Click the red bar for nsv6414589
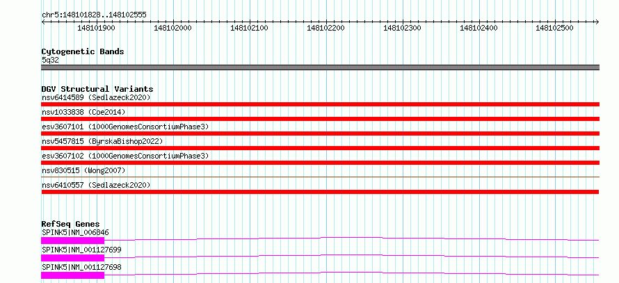 (320, 104)
